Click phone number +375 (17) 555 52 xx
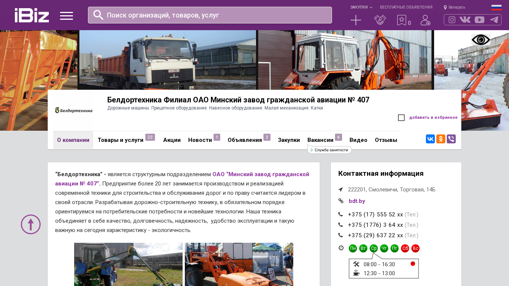 coord(376,214)
